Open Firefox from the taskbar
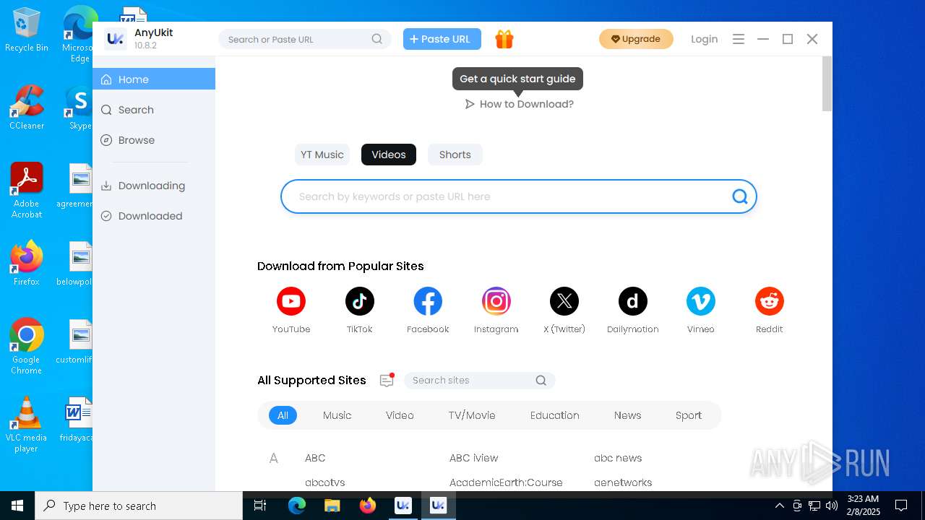 pos(368,506)
